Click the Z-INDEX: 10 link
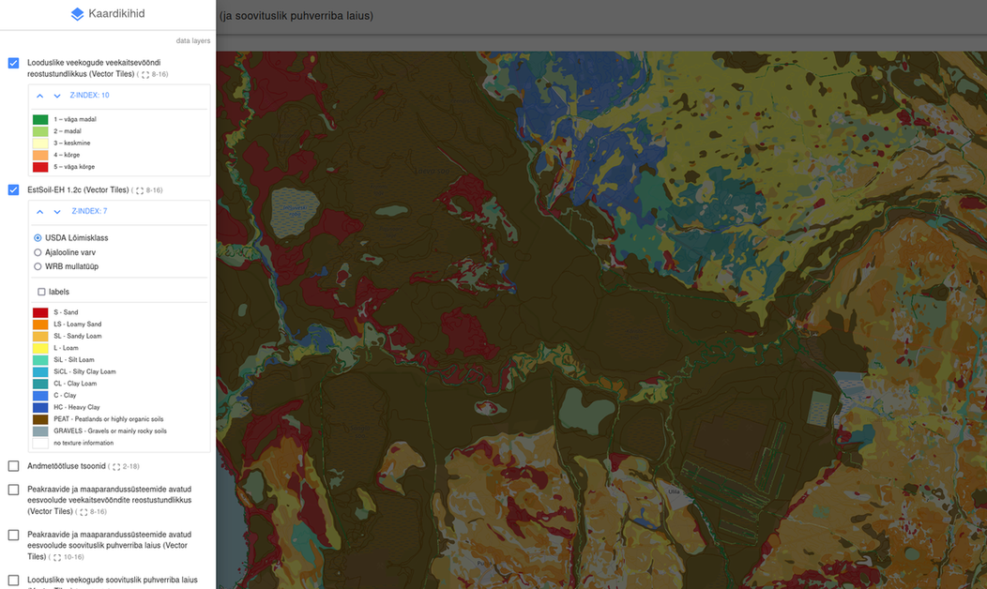 coord(90,95)
